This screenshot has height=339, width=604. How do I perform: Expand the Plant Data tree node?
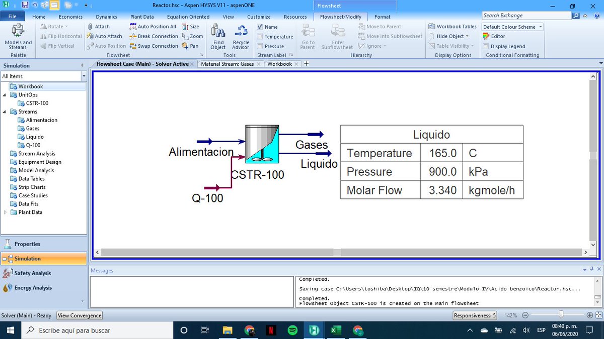click(x=5, y=212)
